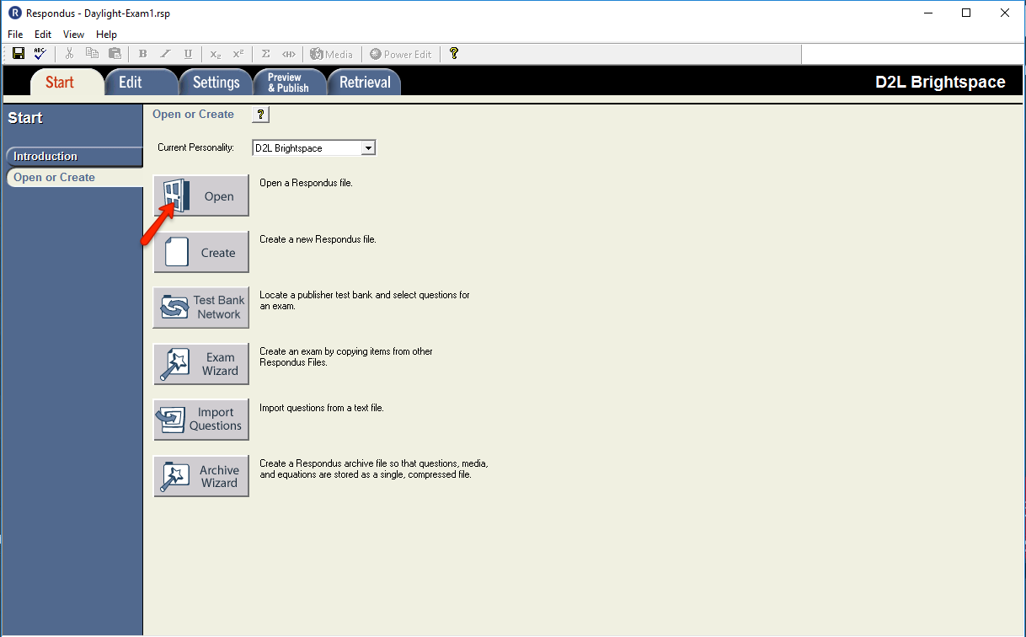This screenshot has height=637, width=1026.
Task: Open the Sigma equation editor
Action: coord(266,54)
